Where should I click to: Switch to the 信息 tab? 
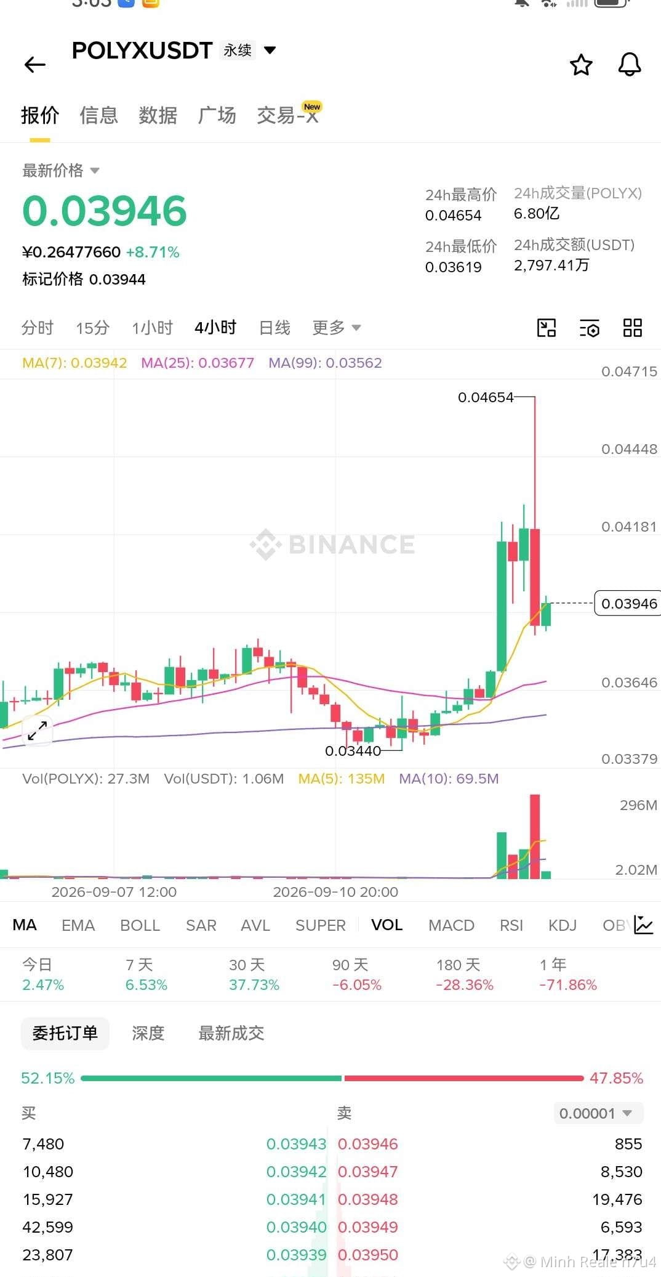point(98,115)
